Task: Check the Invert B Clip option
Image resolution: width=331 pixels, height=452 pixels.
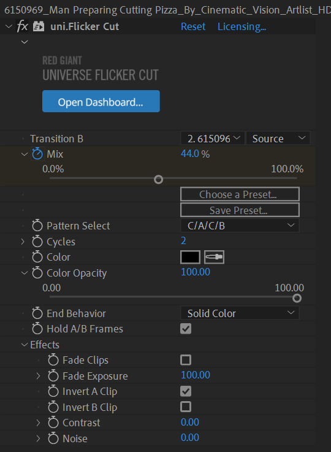Action: pyautogui.click(x=186, y=407)
